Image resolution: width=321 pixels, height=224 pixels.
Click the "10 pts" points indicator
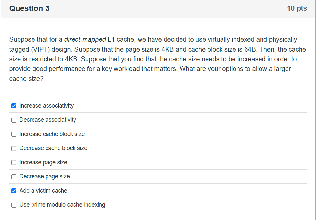(297, 8)
